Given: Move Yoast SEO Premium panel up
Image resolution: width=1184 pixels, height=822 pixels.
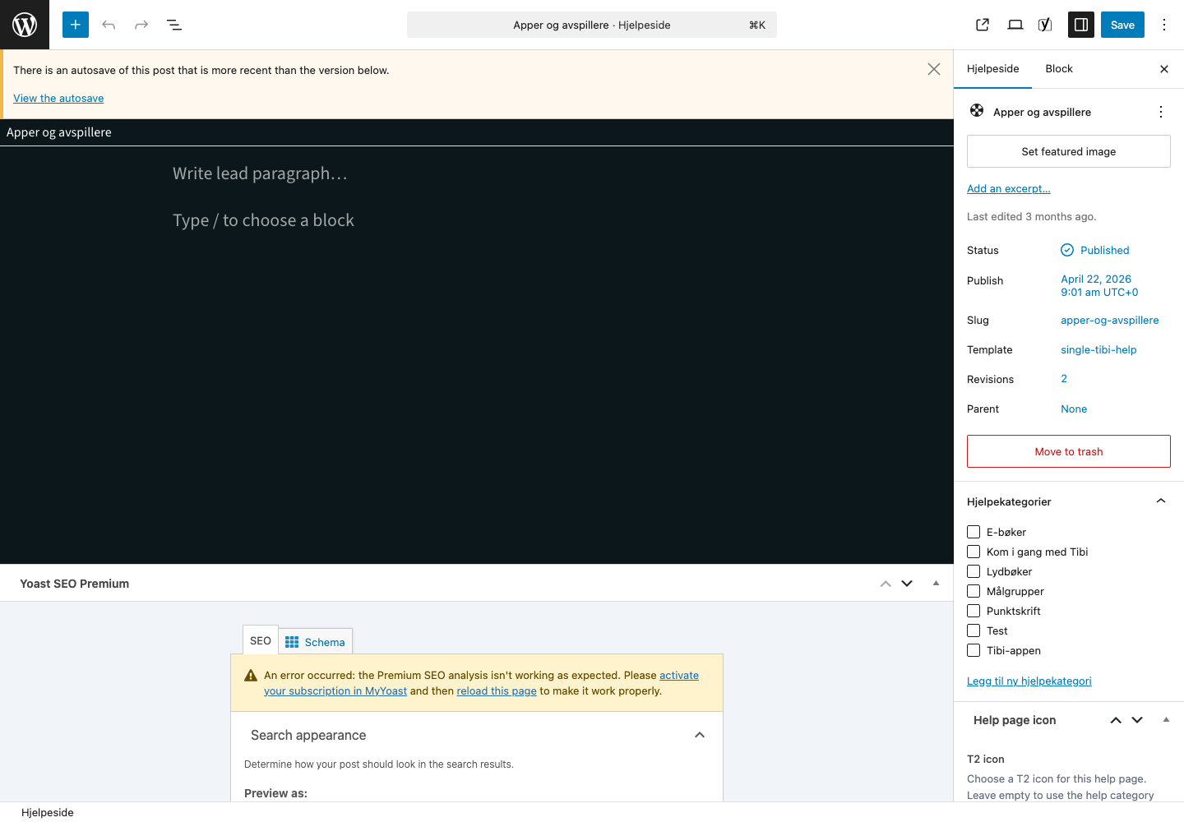Looking at the screenshot, I should 886,584.
